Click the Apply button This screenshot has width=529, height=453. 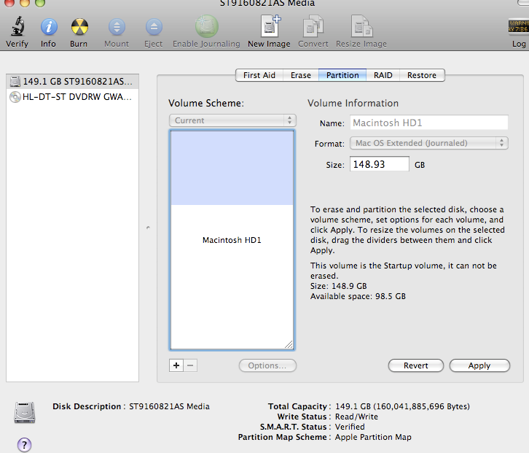click(479, 365)
